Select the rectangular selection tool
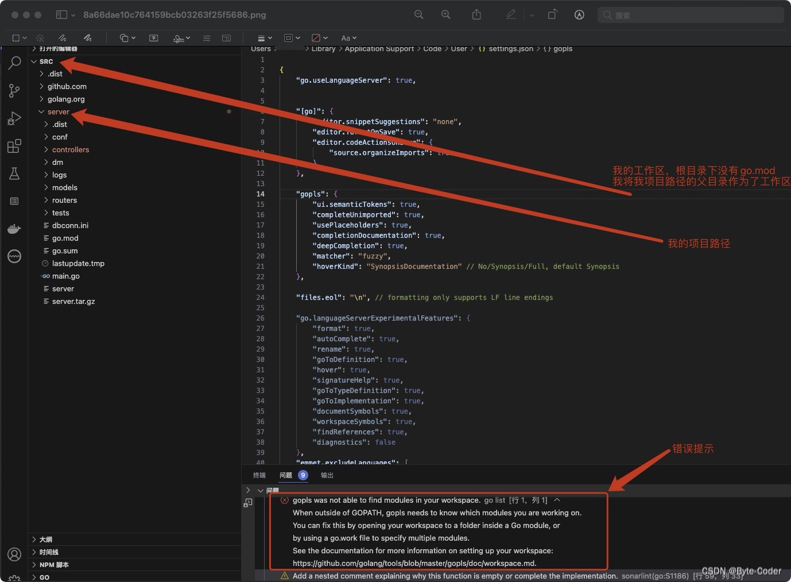Screen dimensions: 791x582 click(16, 38)
